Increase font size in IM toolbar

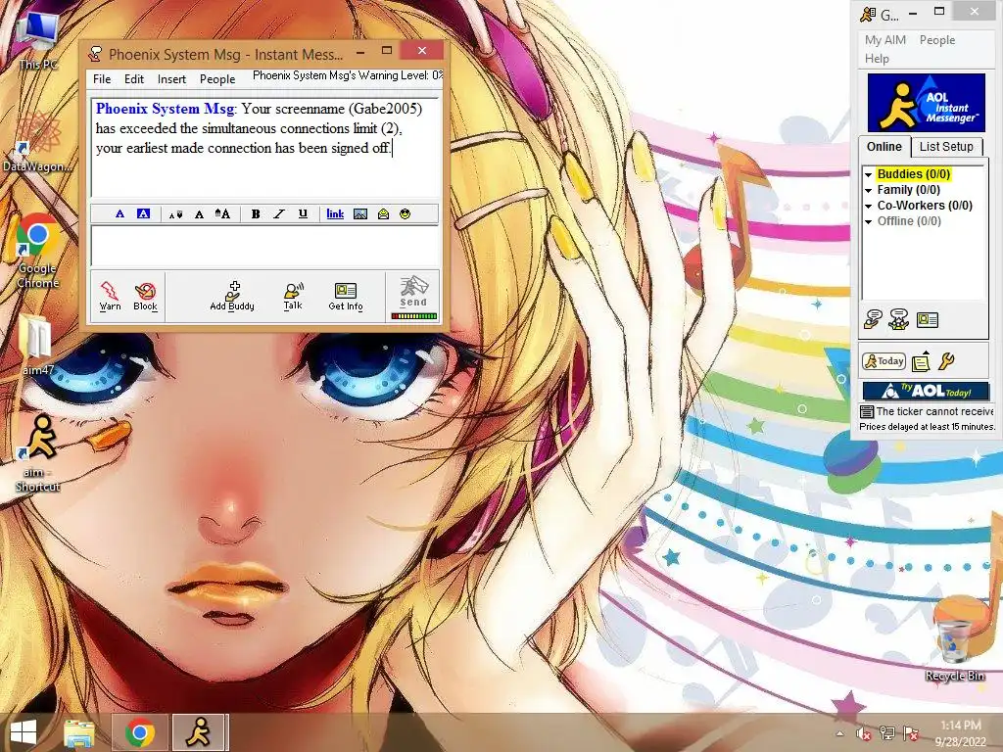pos(222,213)
